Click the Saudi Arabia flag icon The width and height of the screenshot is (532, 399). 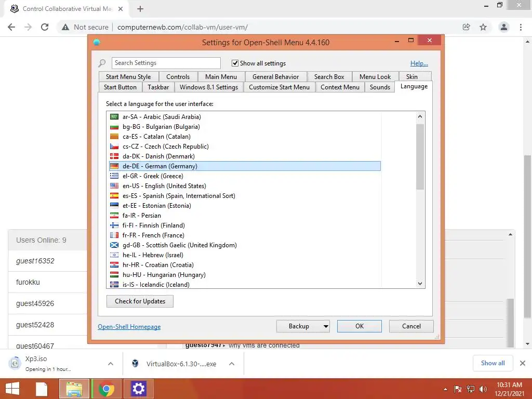tap(114, 117)
